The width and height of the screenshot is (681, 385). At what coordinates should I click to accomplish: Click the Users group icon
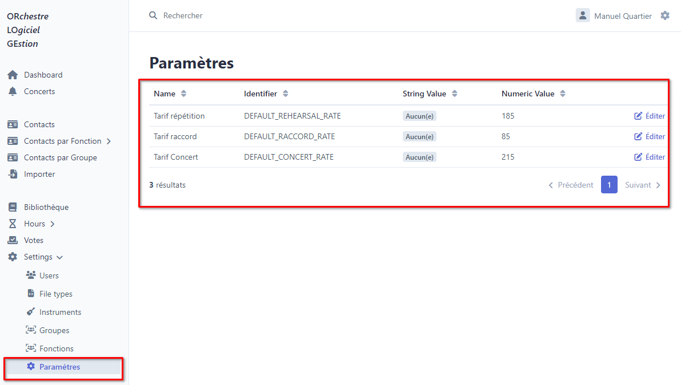[31, 275]
